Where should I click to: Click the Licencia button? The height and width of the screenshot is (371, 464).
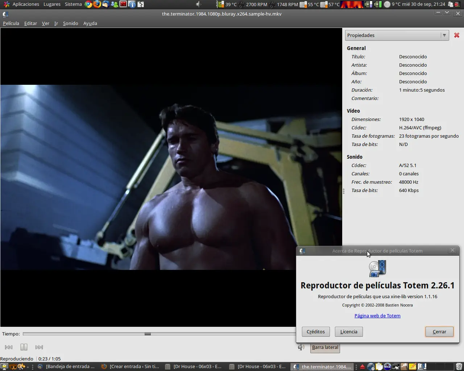tap(349, 332)
